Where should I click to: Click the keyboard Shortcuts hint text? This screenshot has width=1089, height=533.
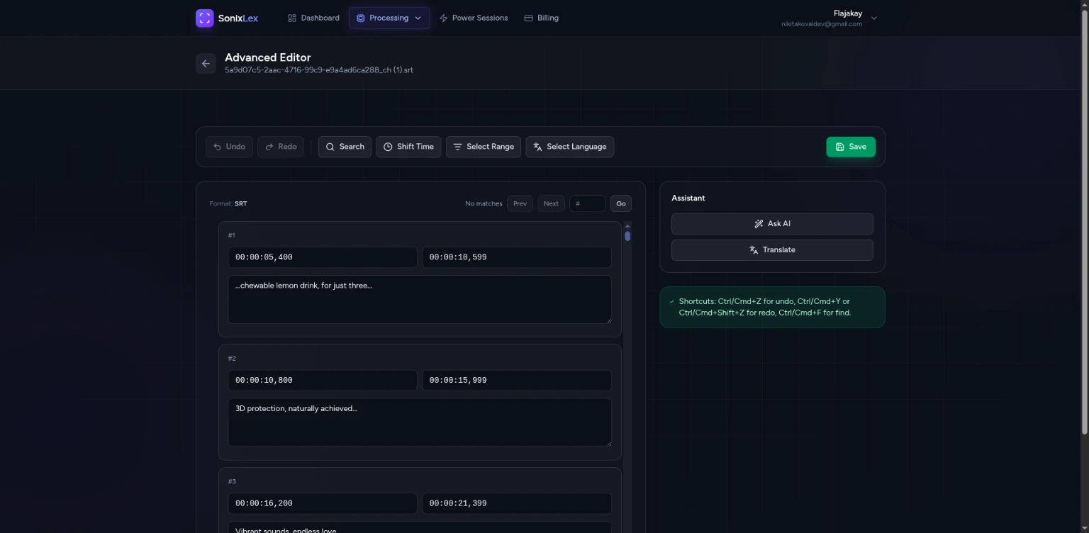[765, 307]
